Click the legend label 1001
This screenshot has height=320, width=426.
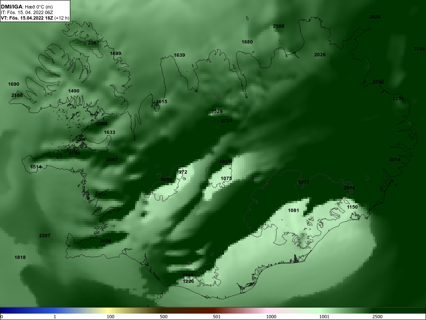[x=324, y=317]
